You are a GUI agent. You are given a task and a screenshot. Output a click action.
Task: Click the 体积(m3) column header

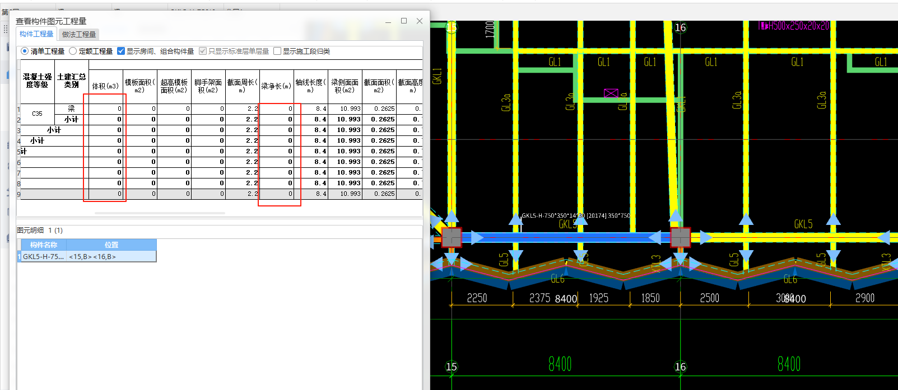(105, 86)
